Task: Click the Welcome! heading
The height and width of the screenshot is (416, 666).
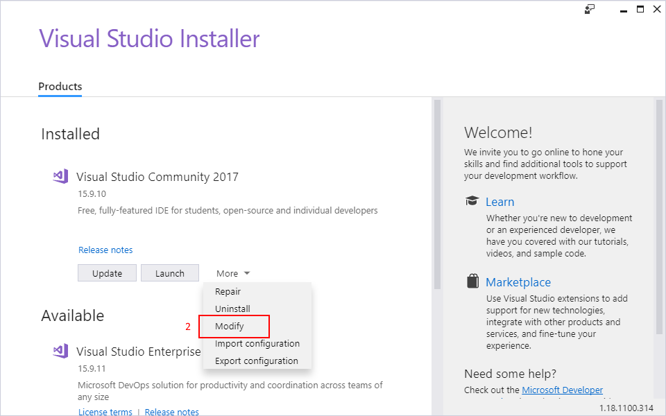Action: (x=498, y=133)
